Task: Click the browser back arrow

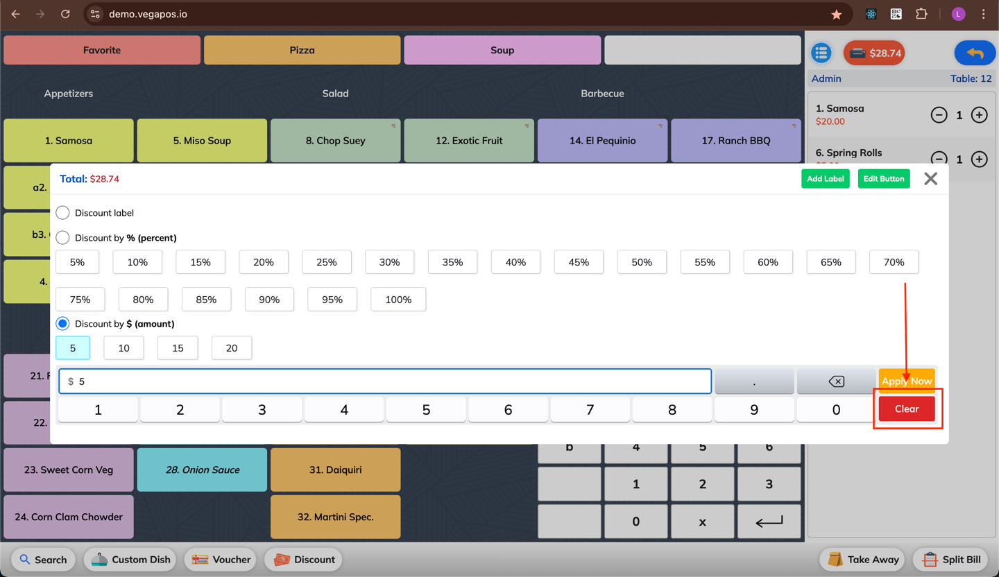Action: pyautogui.click(x=15, y=14)
